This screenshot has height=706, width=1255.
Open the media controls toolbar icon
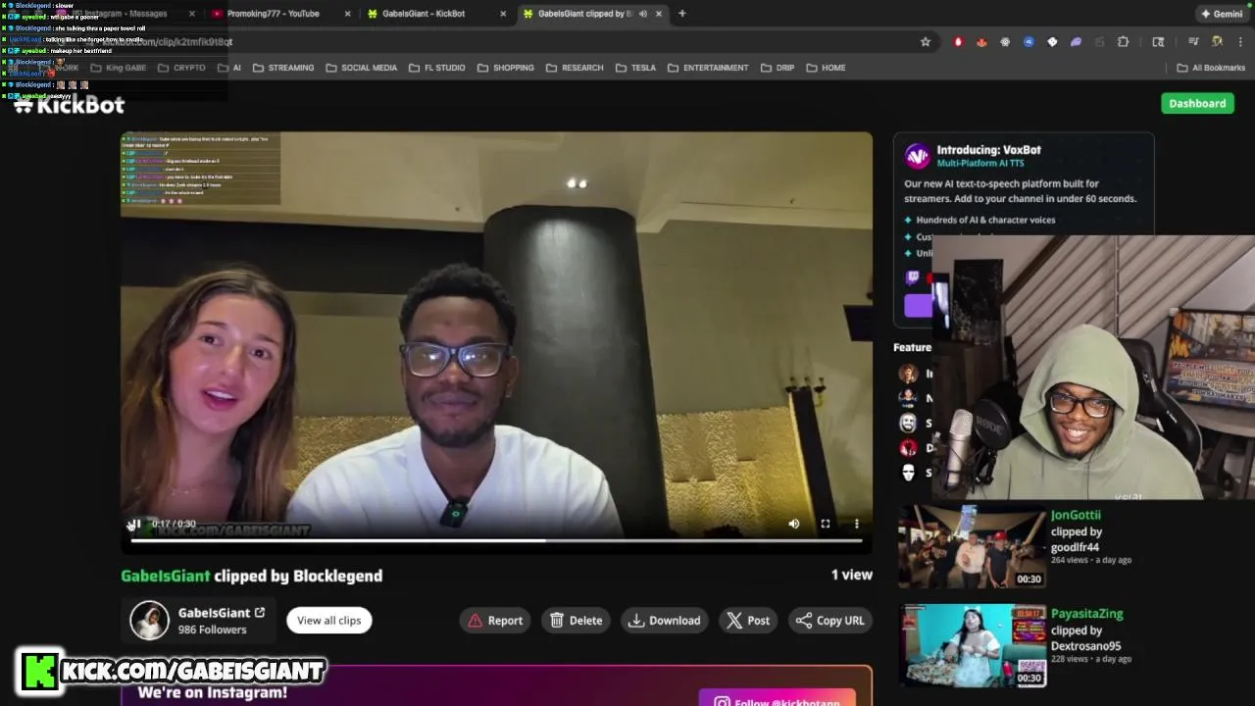pos(1193,41)
